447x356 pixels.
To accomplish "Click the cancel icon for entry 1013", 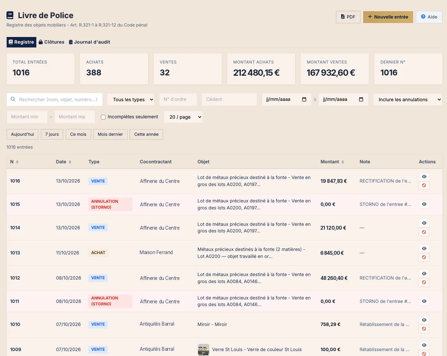I will coord(424,257).
